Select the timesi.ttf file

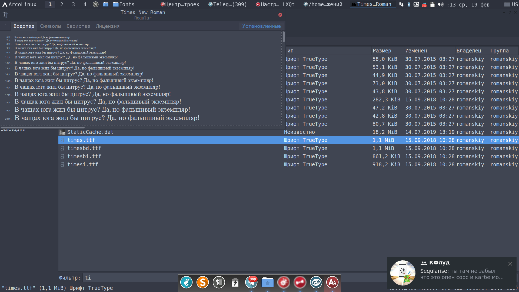click(82, 164)
